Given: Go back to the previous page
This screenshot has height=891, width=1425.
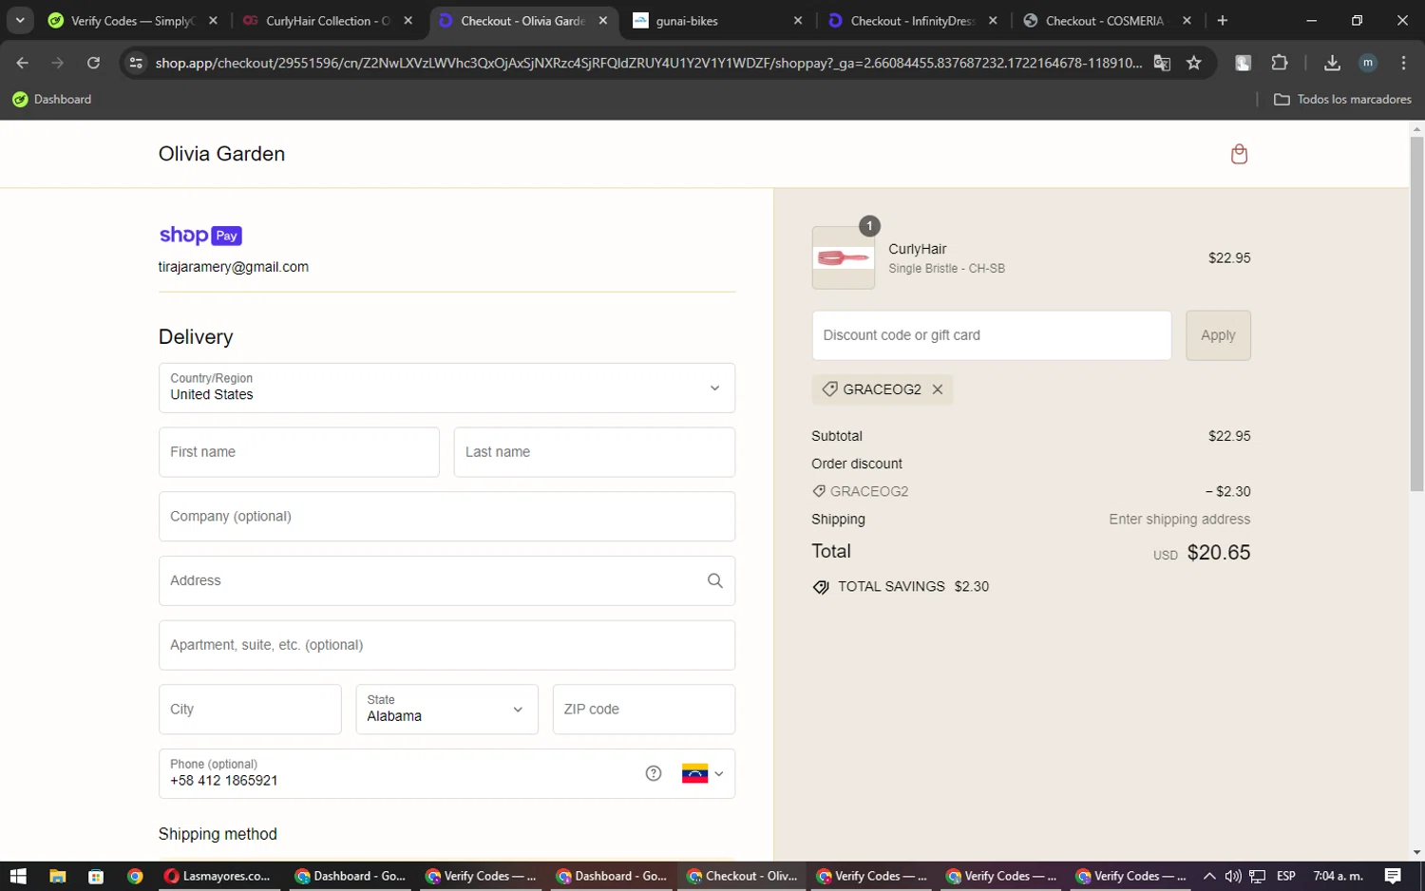Looking at the screenshot, I should coord(23,63).
